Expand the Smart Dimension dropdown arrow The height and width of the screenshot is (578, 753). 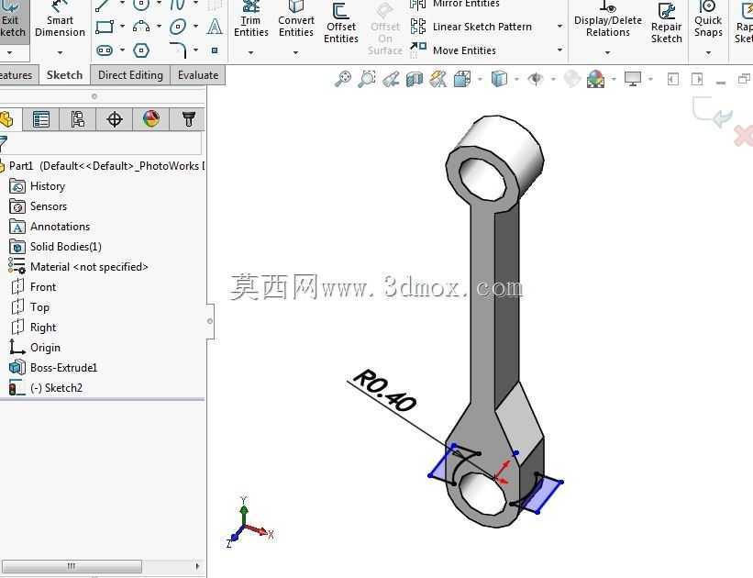pyautogui.click(x=60, y=52)
